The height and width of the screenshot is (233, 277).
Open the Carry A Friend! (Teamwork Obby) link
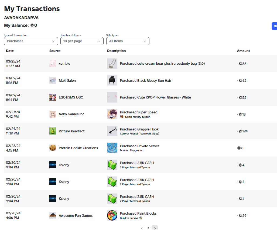point(139,134)
